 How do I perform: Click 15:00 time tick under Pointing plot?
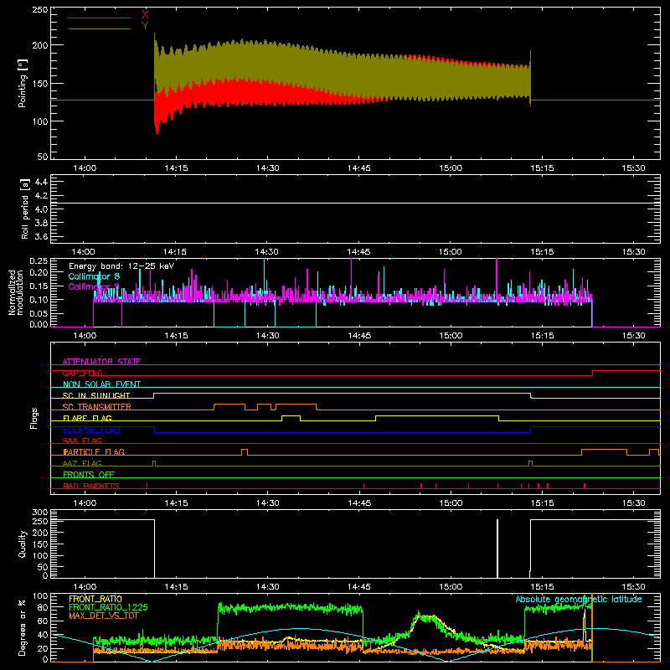451,168
